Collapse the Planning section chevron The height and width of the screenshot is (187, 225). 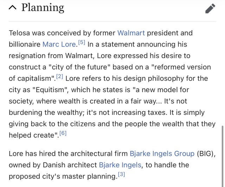pos(13,8)
